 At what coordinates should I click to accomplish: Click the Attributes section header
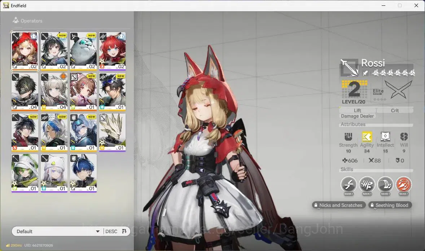point(353,124)
